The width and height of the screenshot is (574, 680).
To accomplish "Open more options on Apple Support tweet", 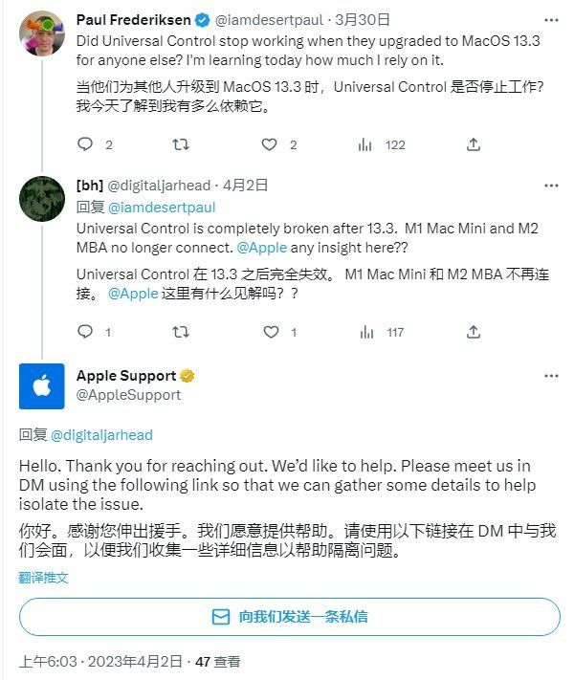I will (x=551, y=376).
